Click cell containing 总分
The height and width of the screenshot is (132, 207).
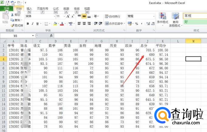click(148, 46)
